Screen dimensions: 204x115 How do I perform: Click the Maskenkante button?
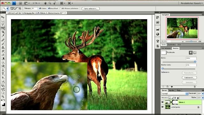189,73
